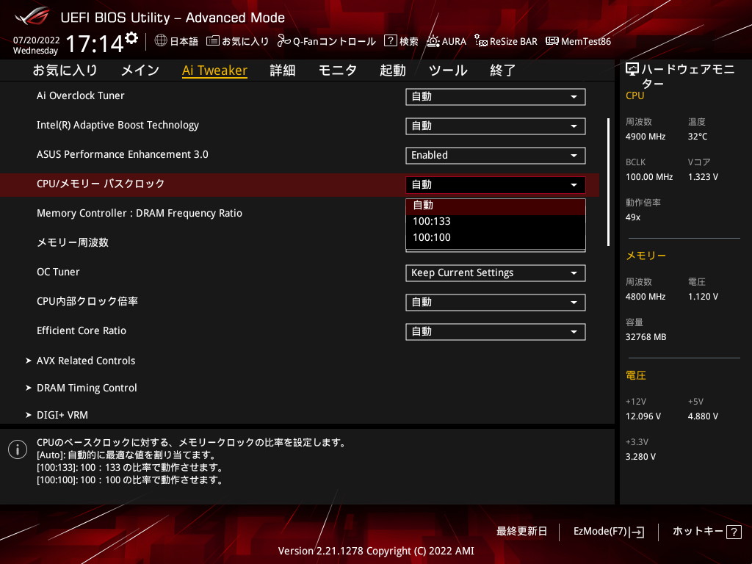Click +5V 4.880 V reading

[x=703, y=416]
